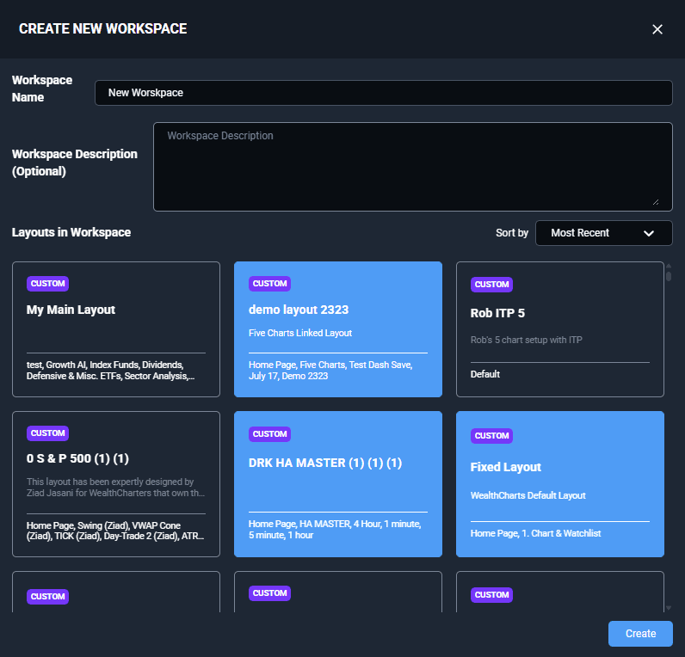Click the scrollbar down arrow in layouts list
Screen dimensions: 685x657
[669, 608]
